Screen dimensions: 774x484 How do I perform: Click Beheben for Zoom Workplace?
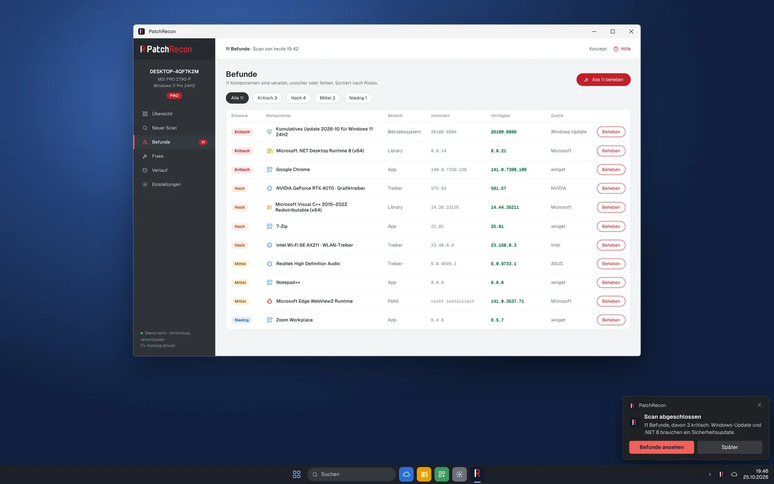point(611,320)
